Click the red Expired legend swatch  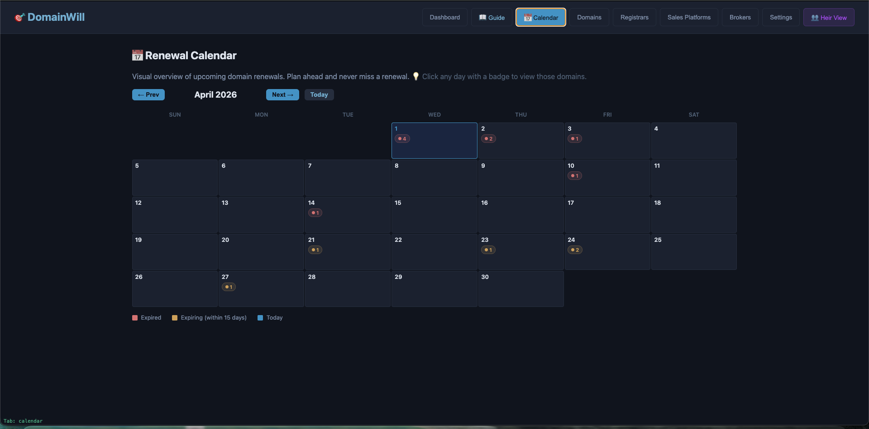(x=135, y=318)
